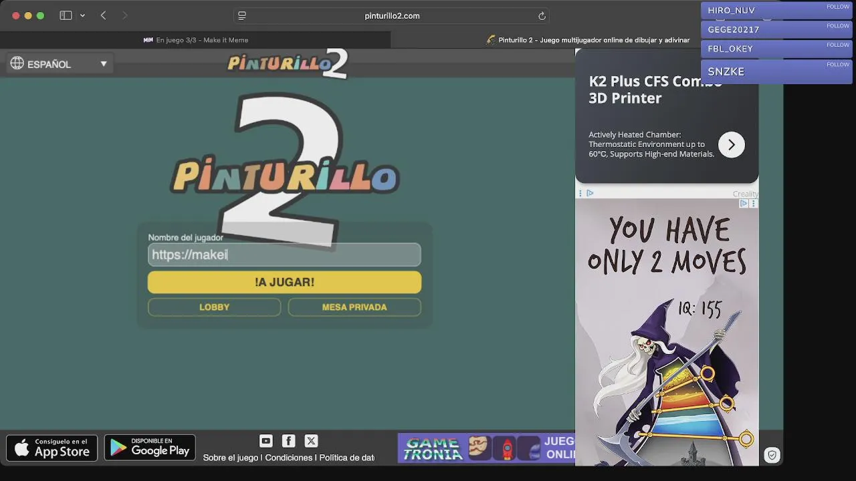The height and width of the screenshot is (481, 856).
Task: Open the Google Play download badge
Action: [x=150, y=448]
